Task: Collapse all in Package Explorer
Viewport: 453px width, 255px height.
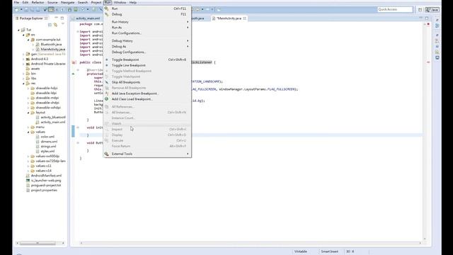Action: pos(50,25)
